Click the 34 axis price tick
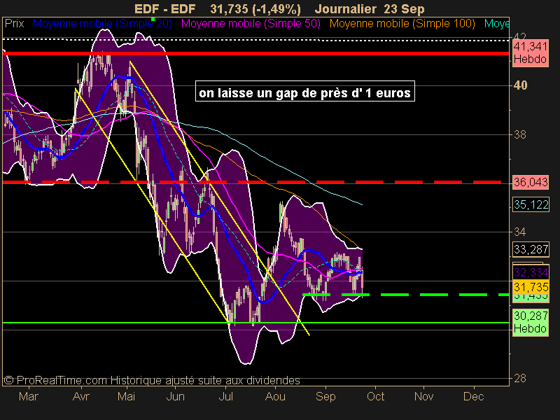 point(520,232)
